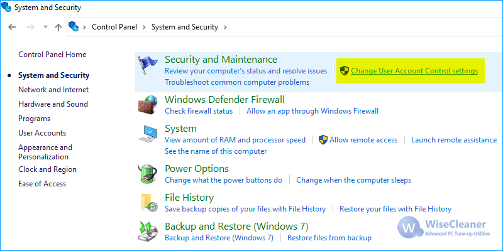This screenshot has width=503, height=251.
Task: Open Change User Account Control settings
Action: click(414, 71)
